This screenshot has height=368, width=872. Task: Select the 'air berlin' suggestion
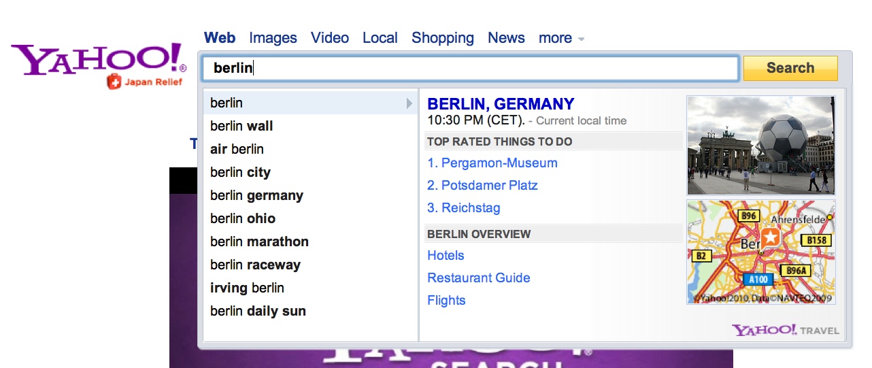coord(311,150)
